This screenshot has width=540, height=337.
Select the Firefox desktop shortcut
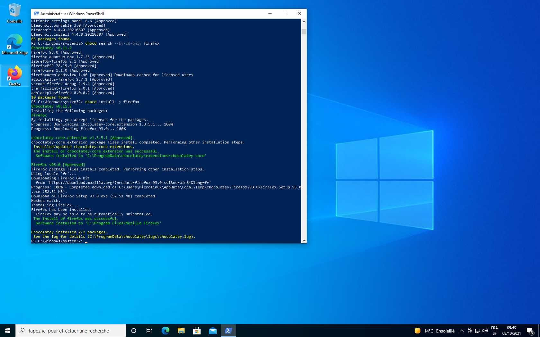point(14,76)
